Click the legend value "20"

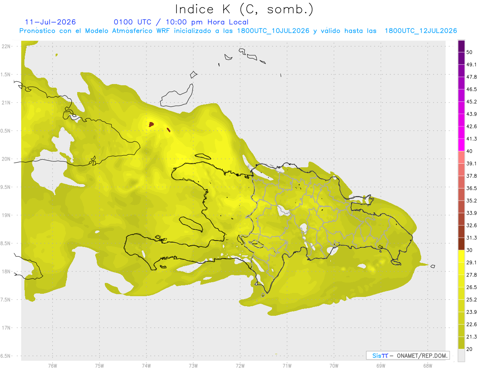tap(470, 349)
